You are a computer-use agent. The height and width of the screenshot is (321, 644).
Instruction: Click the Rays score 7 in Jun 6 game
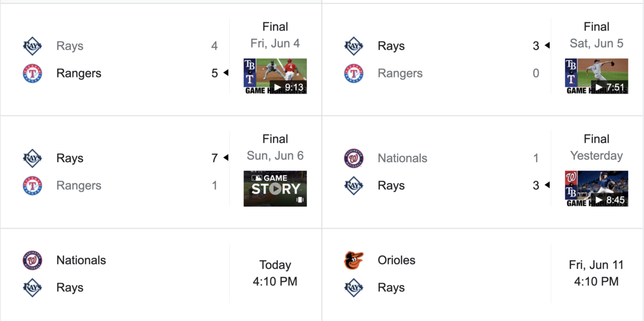[215, 158]
